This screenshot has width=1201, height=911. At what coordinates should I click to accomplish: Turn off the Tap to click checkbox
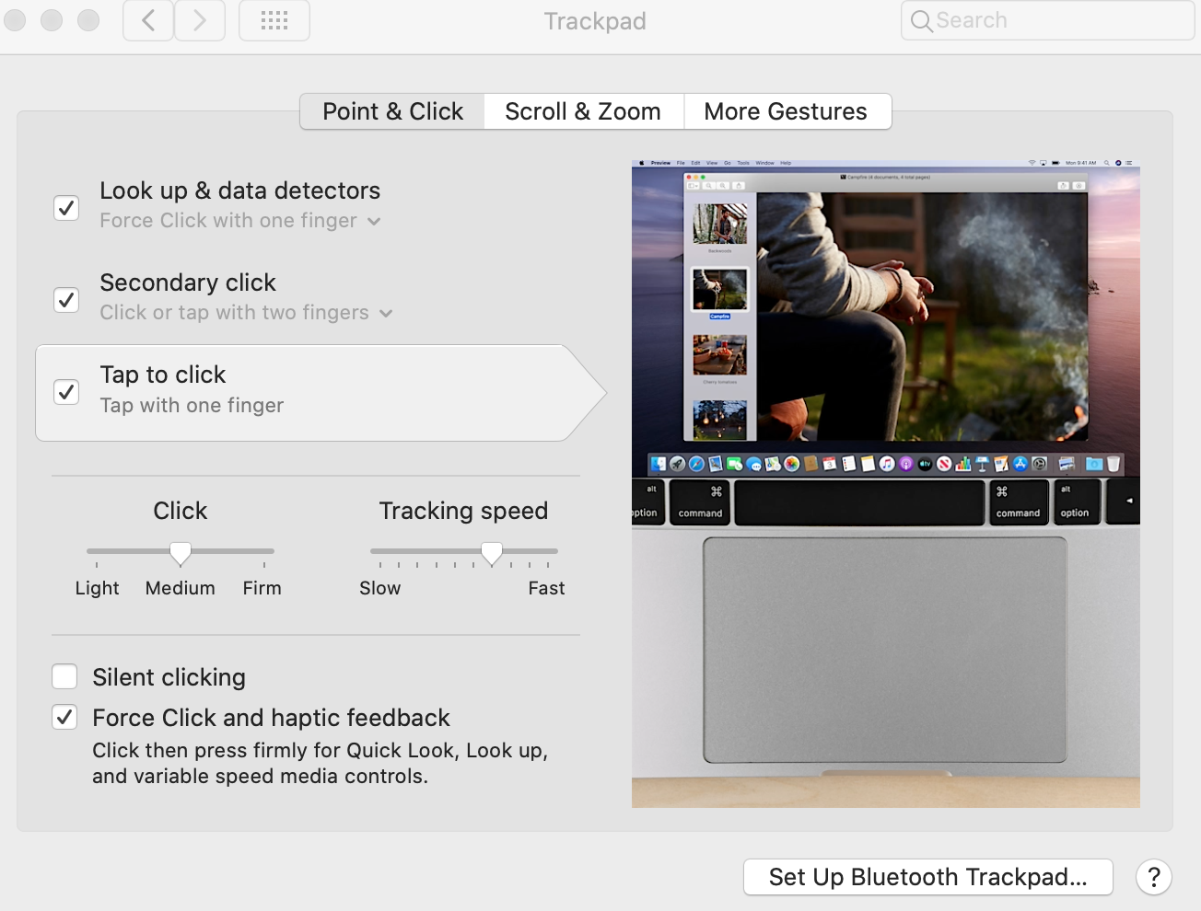66,392
